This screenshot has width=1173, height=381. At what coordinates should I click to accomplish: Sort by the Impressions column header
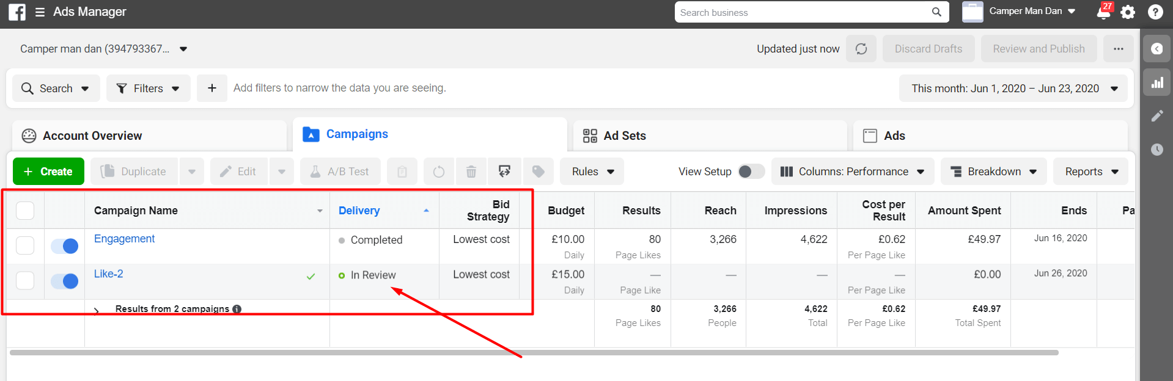[795, 211]
